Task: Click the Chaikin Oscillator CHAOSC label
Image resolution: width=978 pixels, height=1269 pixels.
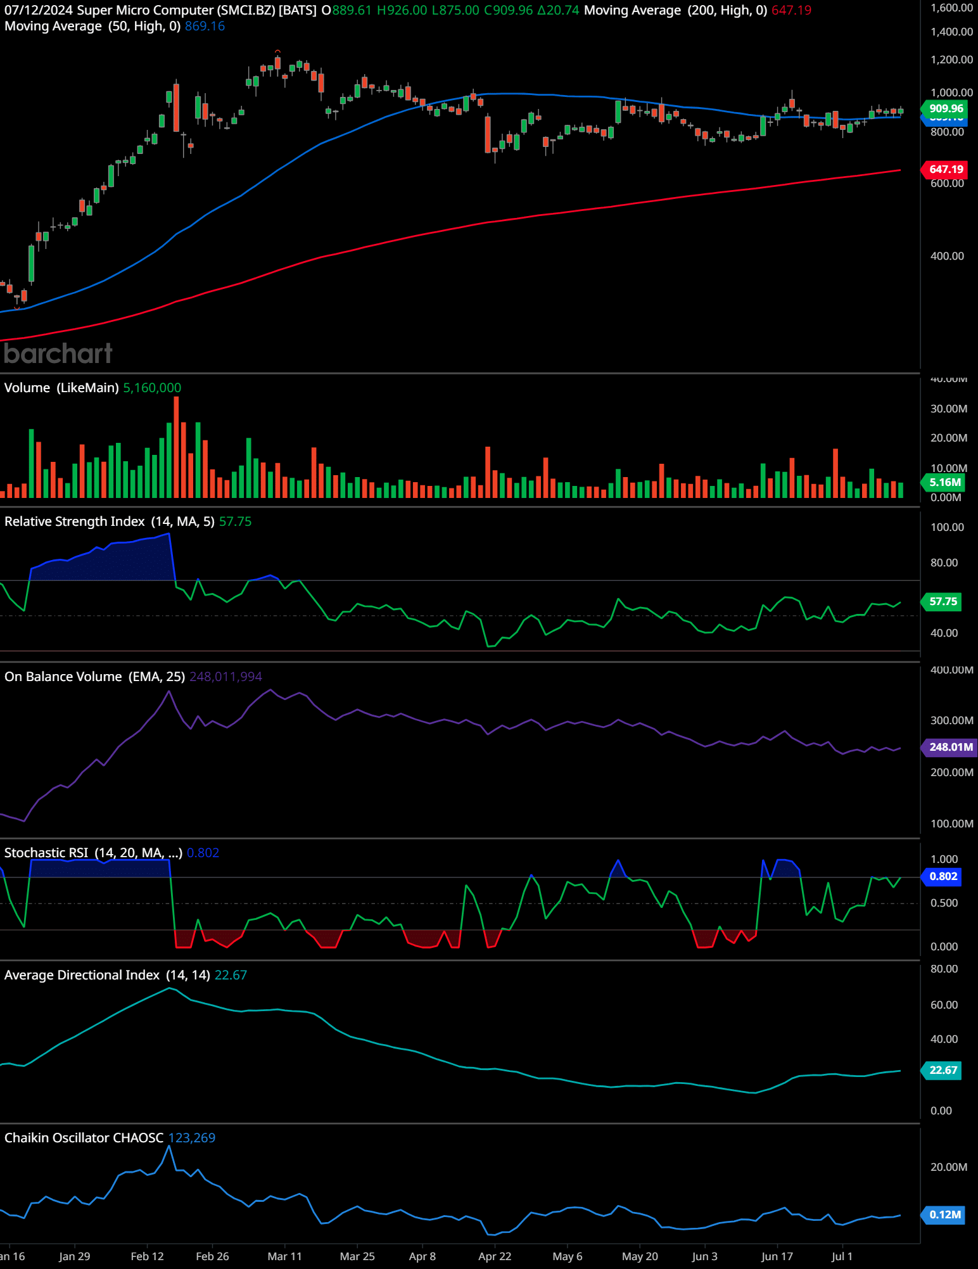Action: click(x=84, y=1138)
